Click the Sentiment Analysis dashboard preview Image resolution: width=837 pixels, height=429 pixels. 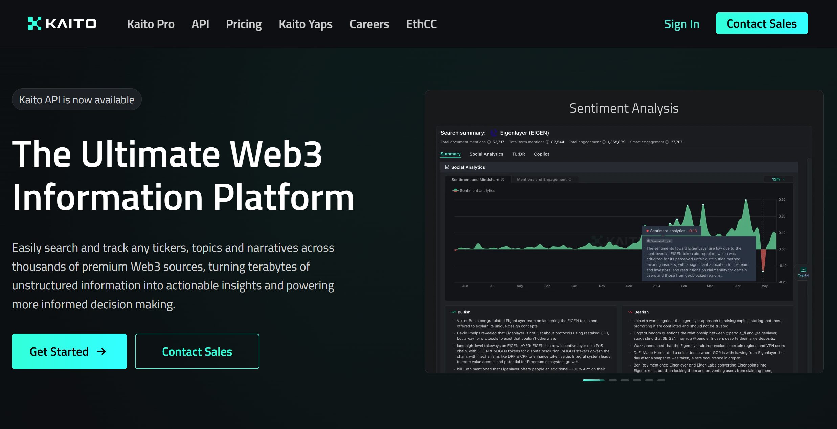[x=624, y=249]
